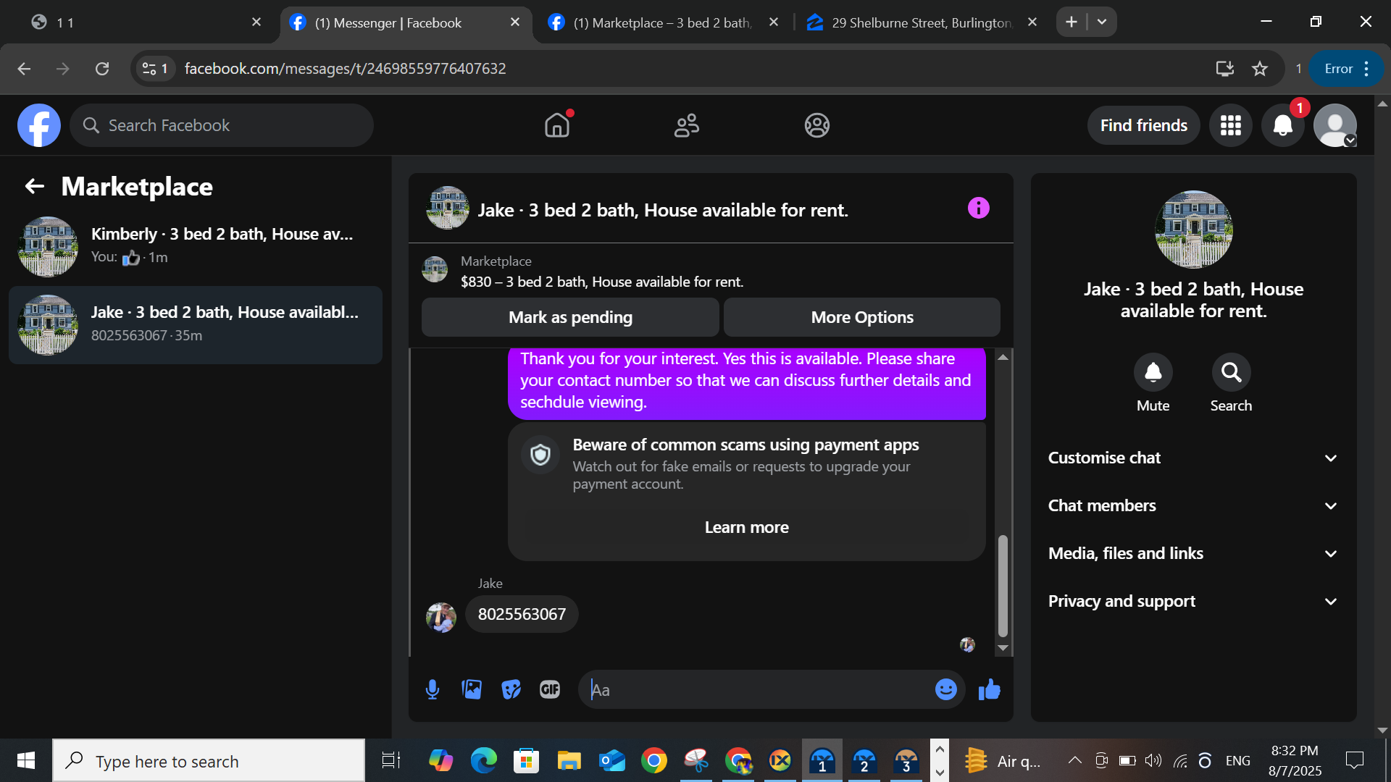
Task: Show hidden system tray icons
Action: point(1075,760)
